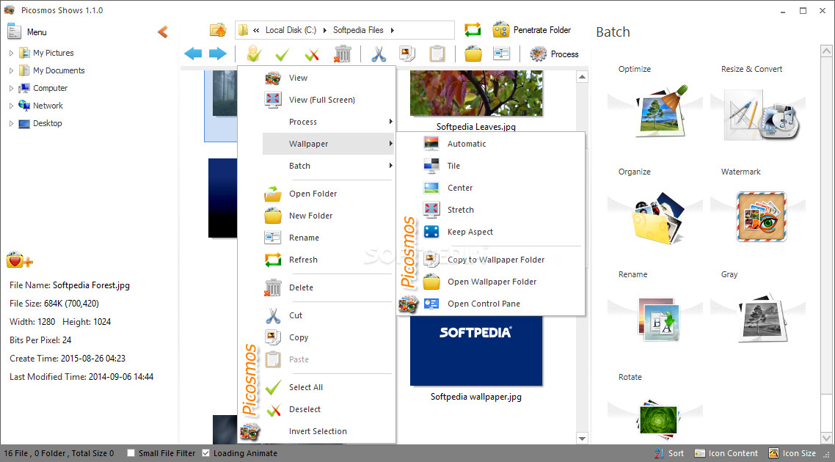Click the deselect check-and-cross toolbar icon

(312, 54)
